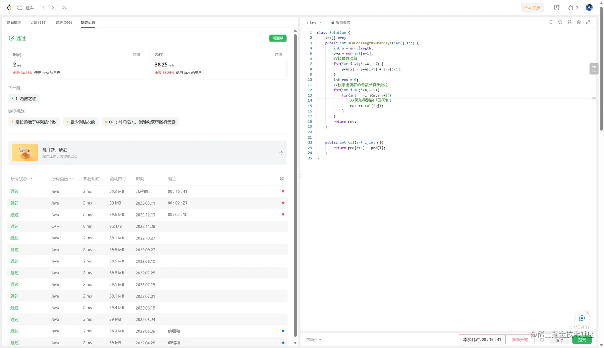604x348 pixels.
Task: Open the 通过 submission dated 2022.08.10
Action: 14,261
